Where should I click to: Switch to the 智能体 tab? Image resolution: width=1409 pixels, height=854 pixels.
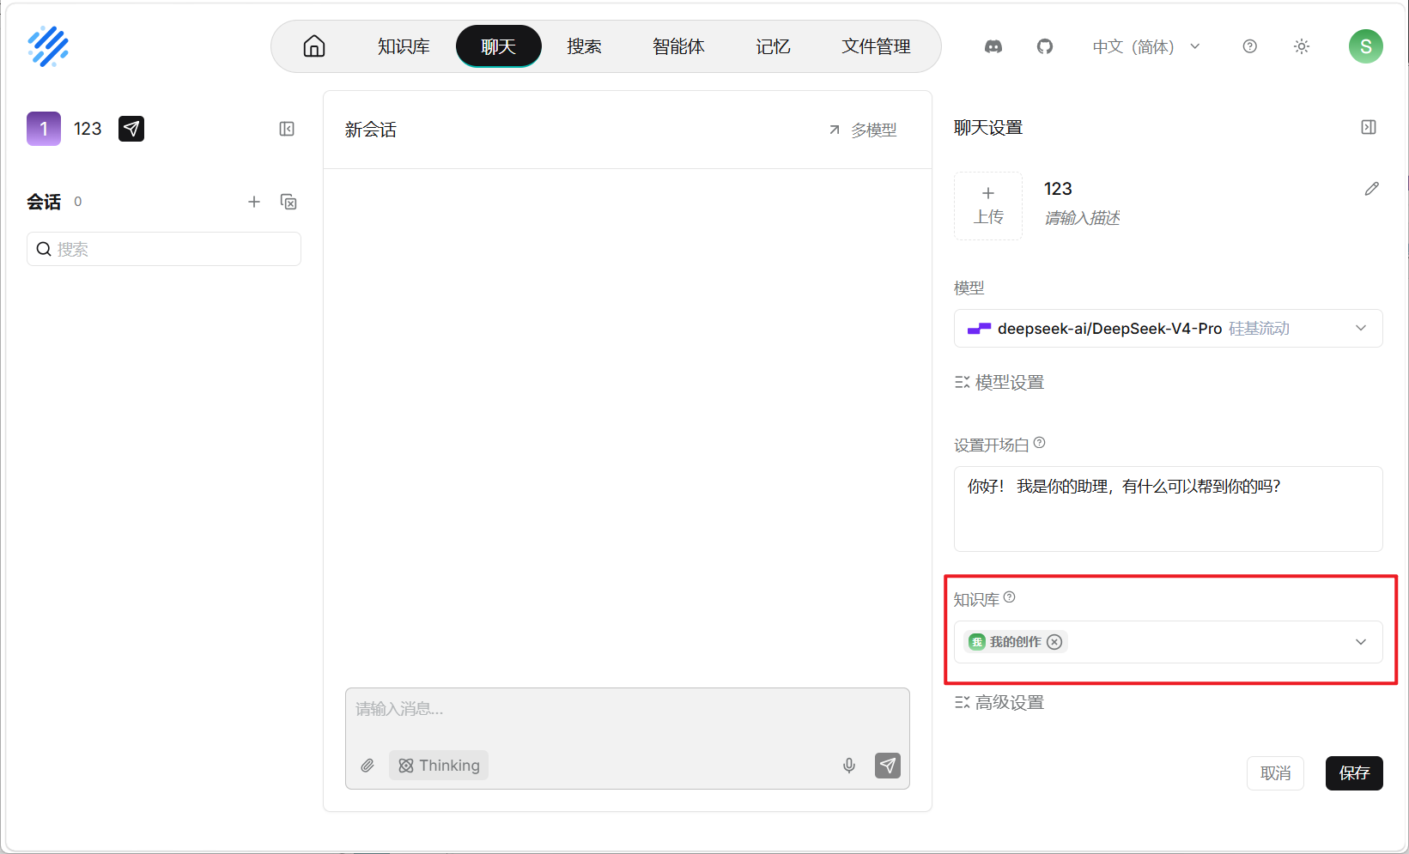(x=678, y=46)
